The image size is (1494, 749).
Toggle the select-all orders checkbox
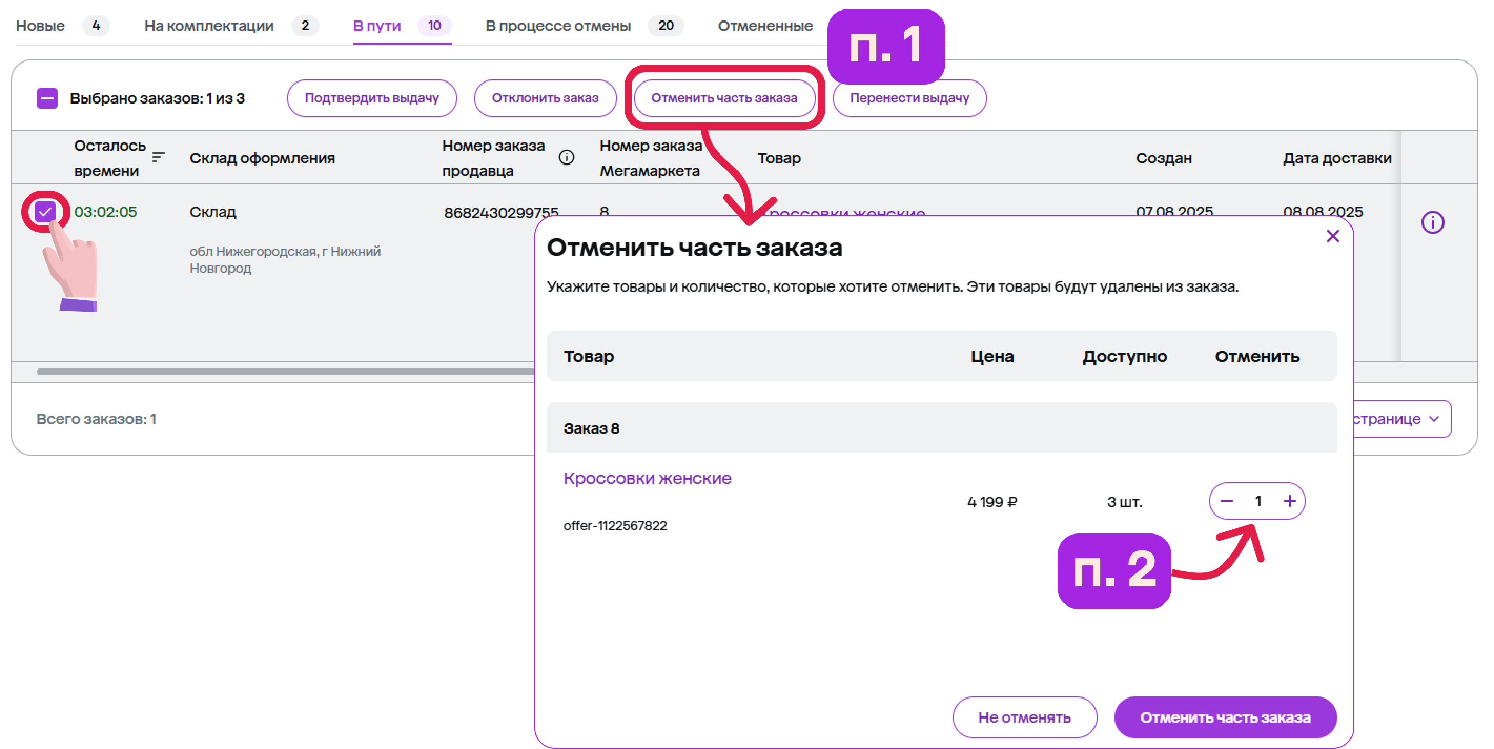47,98
